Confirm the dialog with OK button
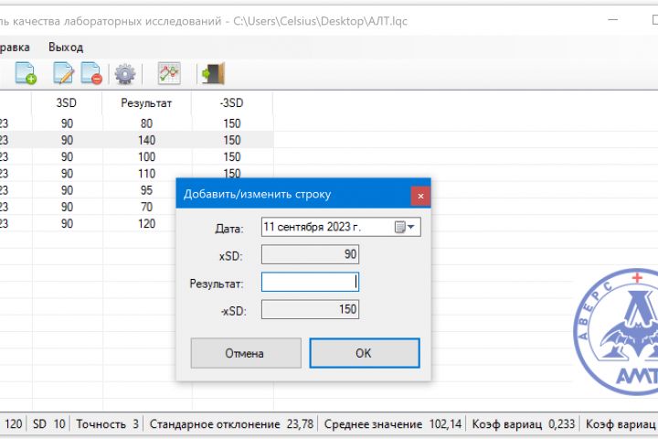The image size is (658, 439). (365, 353)
